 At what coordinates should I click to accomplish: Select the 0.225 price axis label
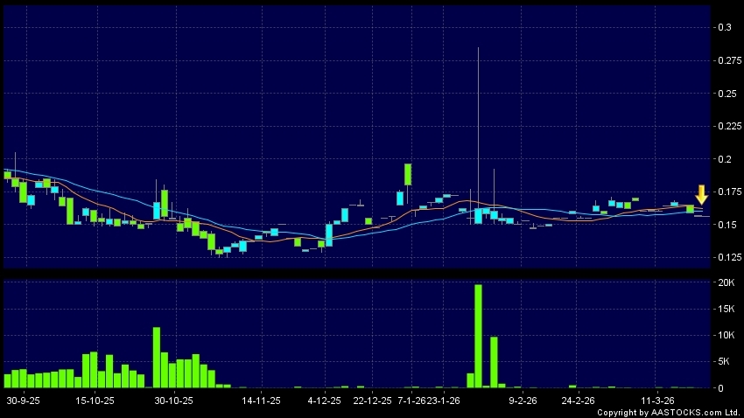tap(727, 126)
